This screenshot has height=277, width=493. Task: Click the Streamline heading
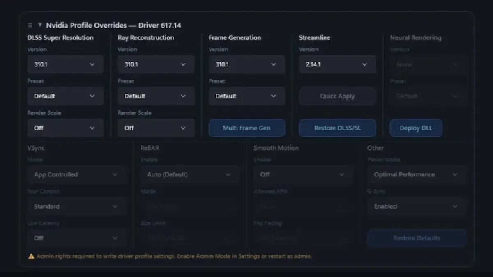pos(315,38)
